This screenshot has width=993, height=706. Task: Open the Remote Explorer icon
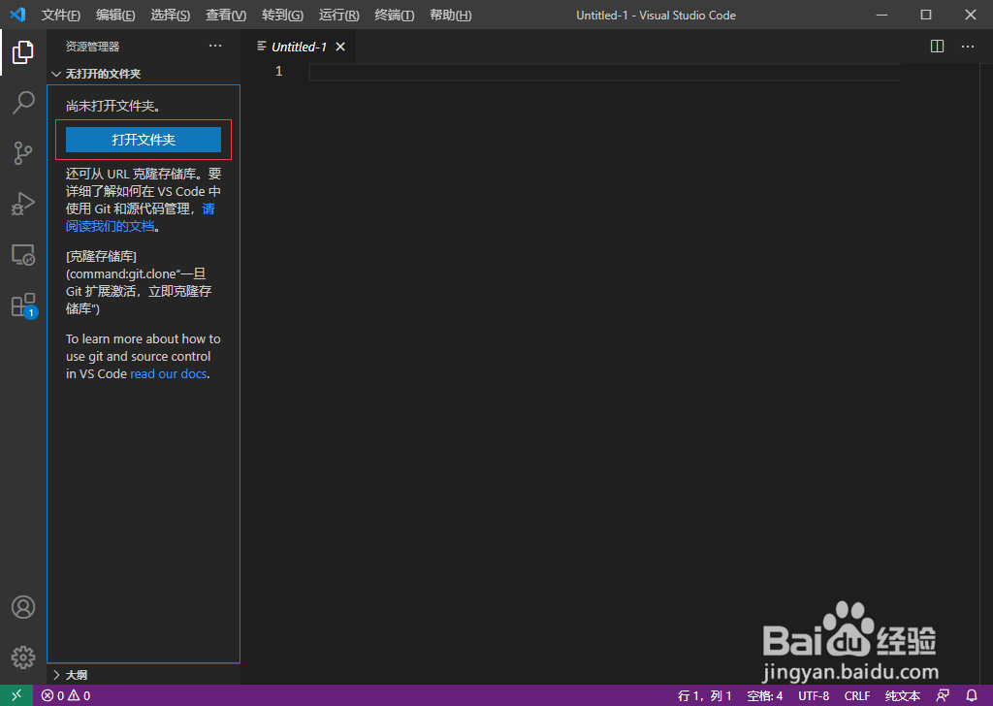tap(23, 254)
